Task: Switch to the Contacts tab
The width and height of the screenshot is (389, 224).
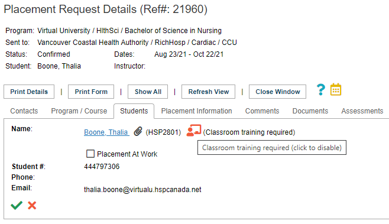Action: click(24, 111)
